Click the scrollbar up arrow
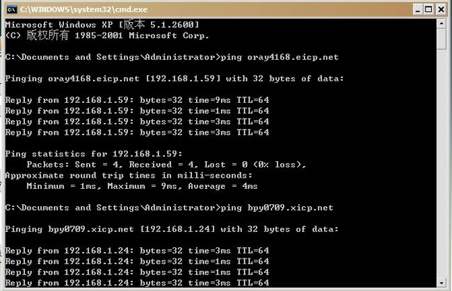 442,24
